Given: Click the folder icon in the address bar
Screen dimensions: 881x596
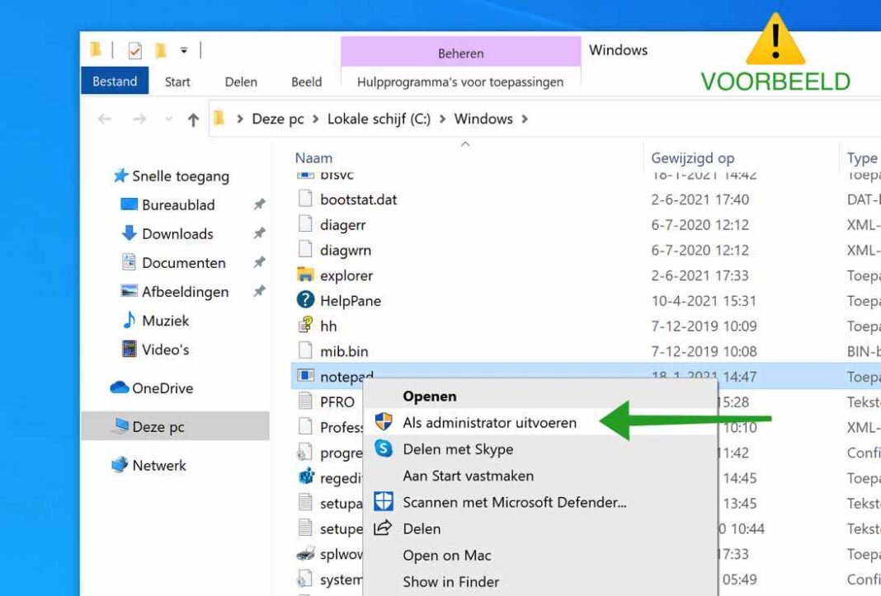Looking at the screenshot, I should [x=219, y=118].
